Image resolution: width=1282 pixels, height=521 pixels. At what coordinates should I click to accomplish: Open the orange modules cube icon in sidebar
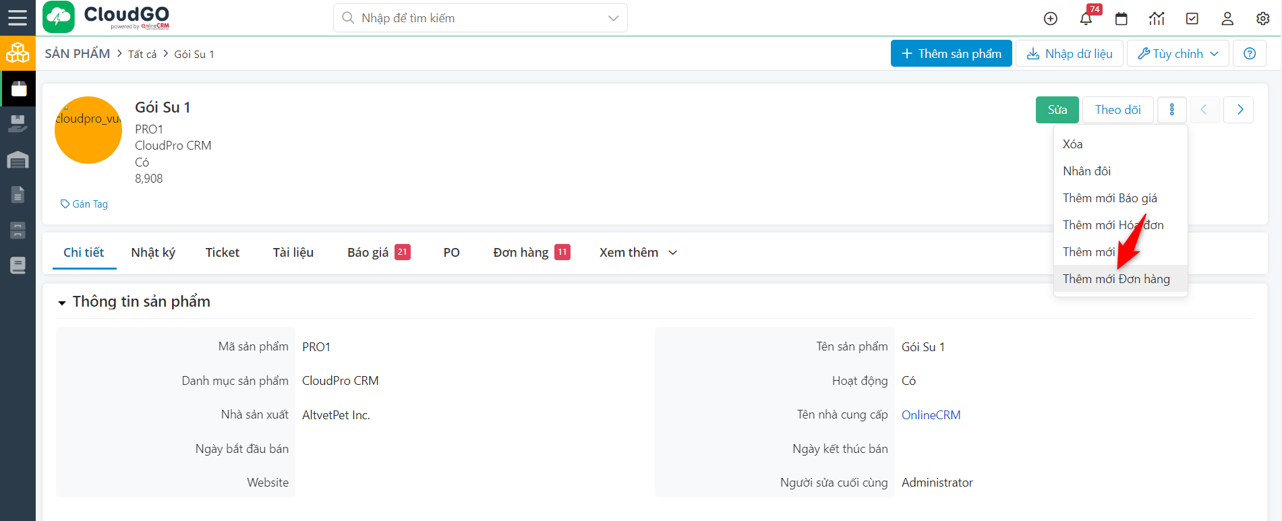[x=18, y=53]
